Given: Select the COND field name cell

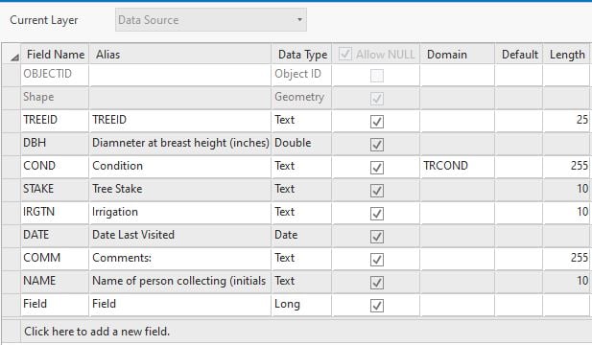Looking at the screenshot, I should pos(55,167).
